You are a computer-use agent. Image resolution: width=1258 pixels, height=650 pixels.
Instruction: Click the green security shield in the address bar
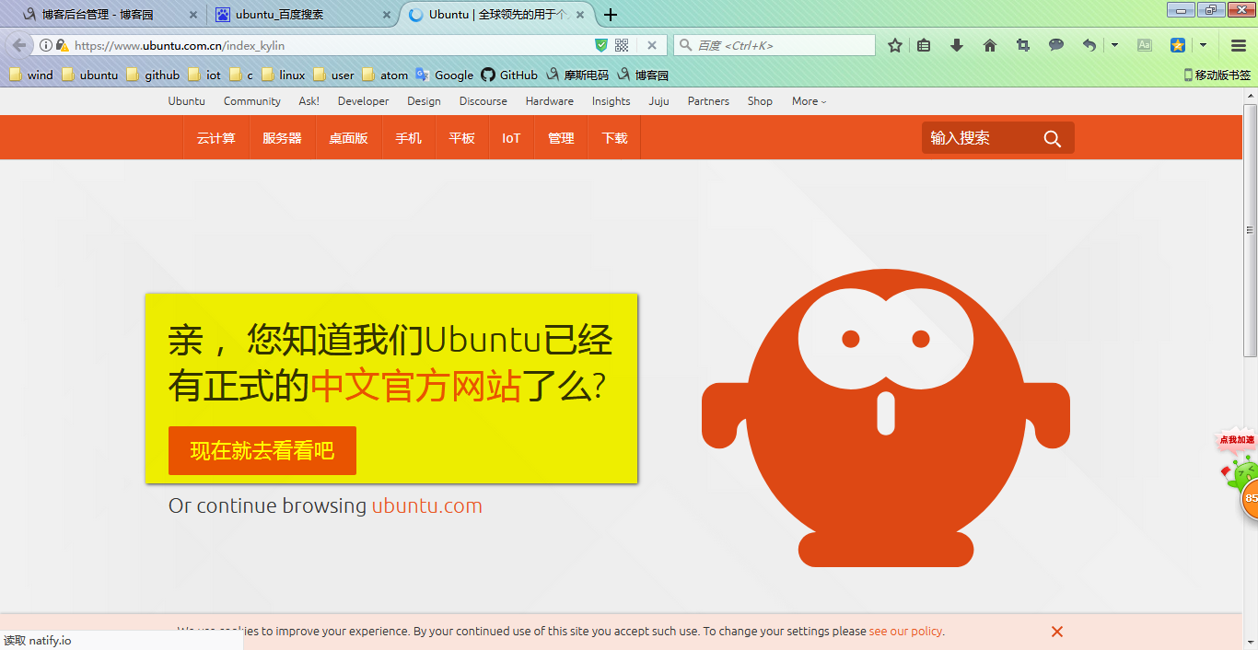click(600, 44)
